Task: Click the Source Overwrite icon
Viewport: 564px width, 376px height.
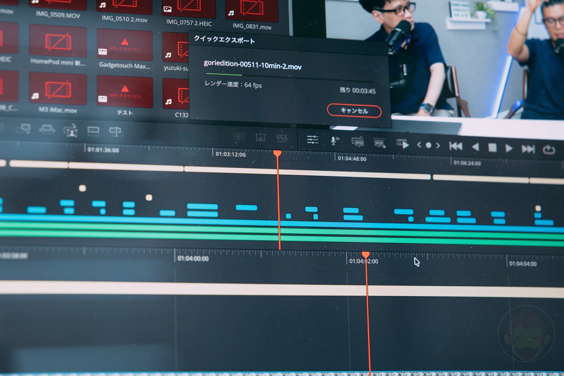Action: 116,132
